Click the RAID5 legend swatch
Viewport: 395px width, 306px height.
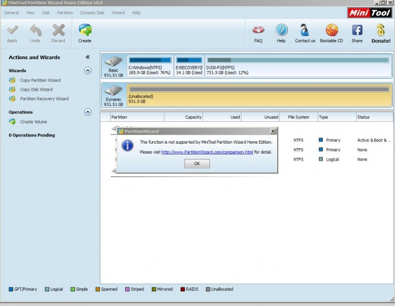click(183, 289)
